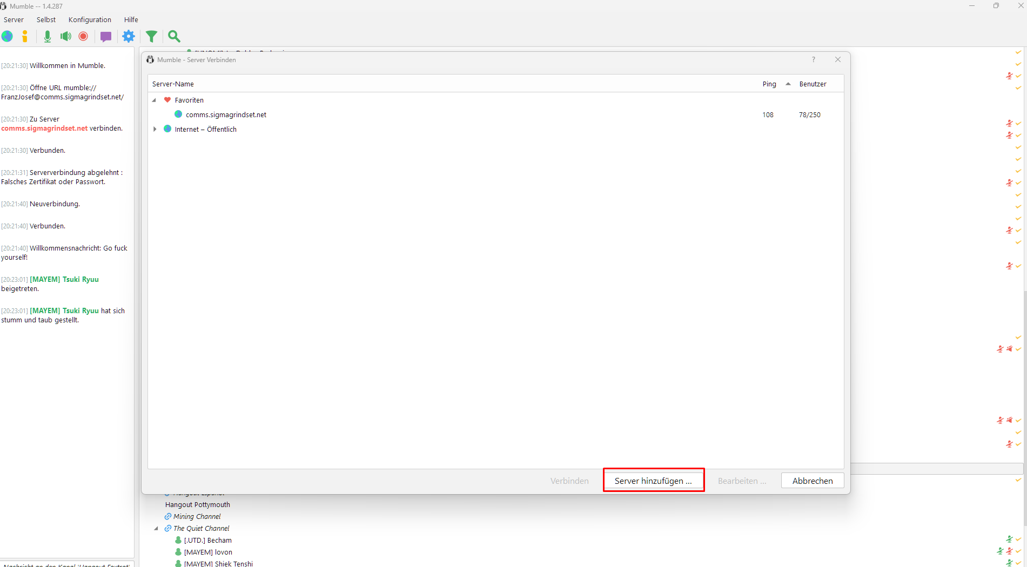This screenshot has height=567, width=1027.
Task: Click the red heart Favoriten icon
Action: pyautogui.click(x=167, y=100)
